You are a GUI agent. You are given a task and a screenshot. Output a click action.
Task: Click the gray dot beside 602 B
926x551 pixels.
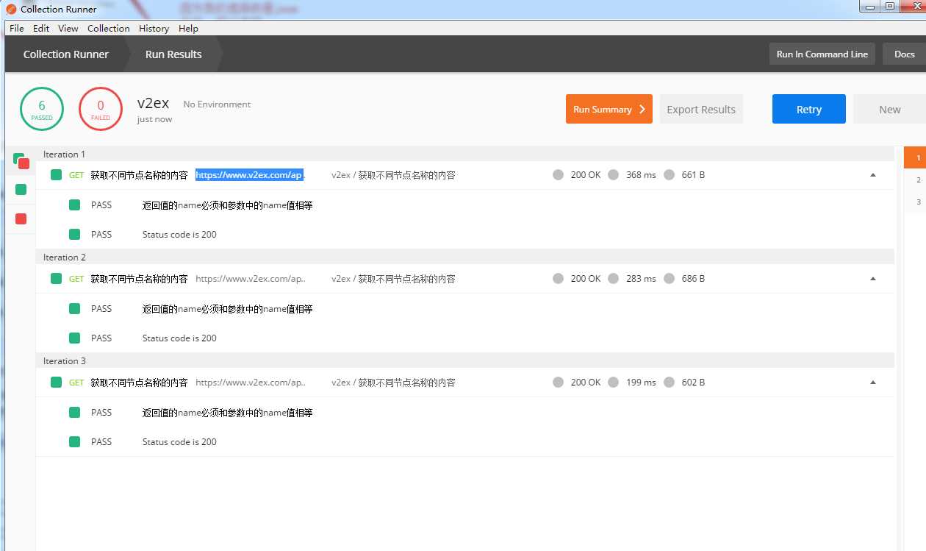(x=669, y=383)
